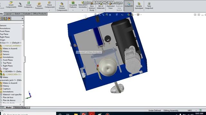This screenshot has width=206, height=115.
Task: Select Material <not specified> entry
Action: [x=11, y=95]
